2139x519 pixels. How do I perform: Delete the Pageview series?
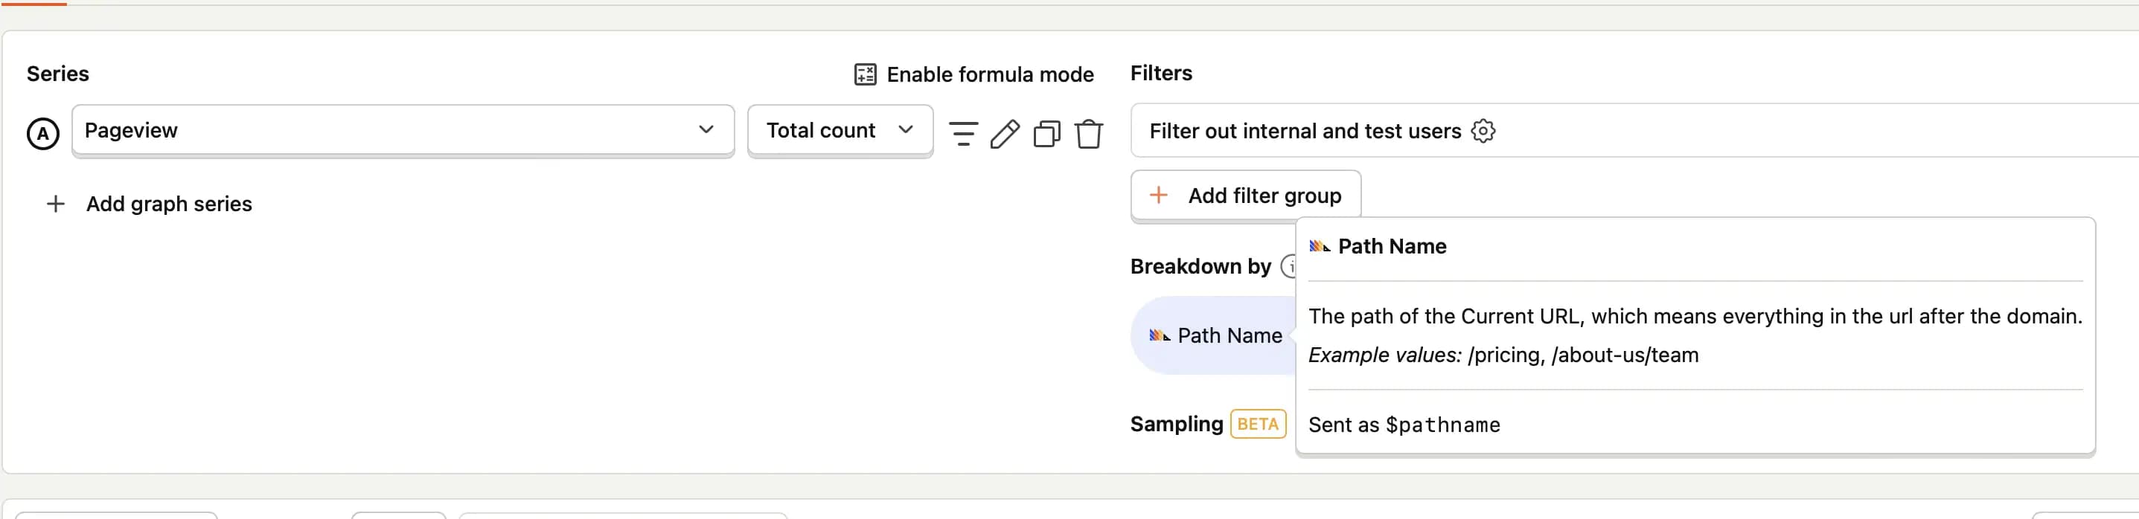1089,132
